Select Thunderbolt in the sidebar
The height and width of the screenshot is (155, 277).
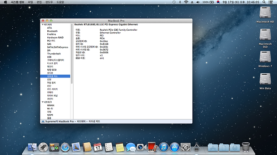tap(54, 54)
